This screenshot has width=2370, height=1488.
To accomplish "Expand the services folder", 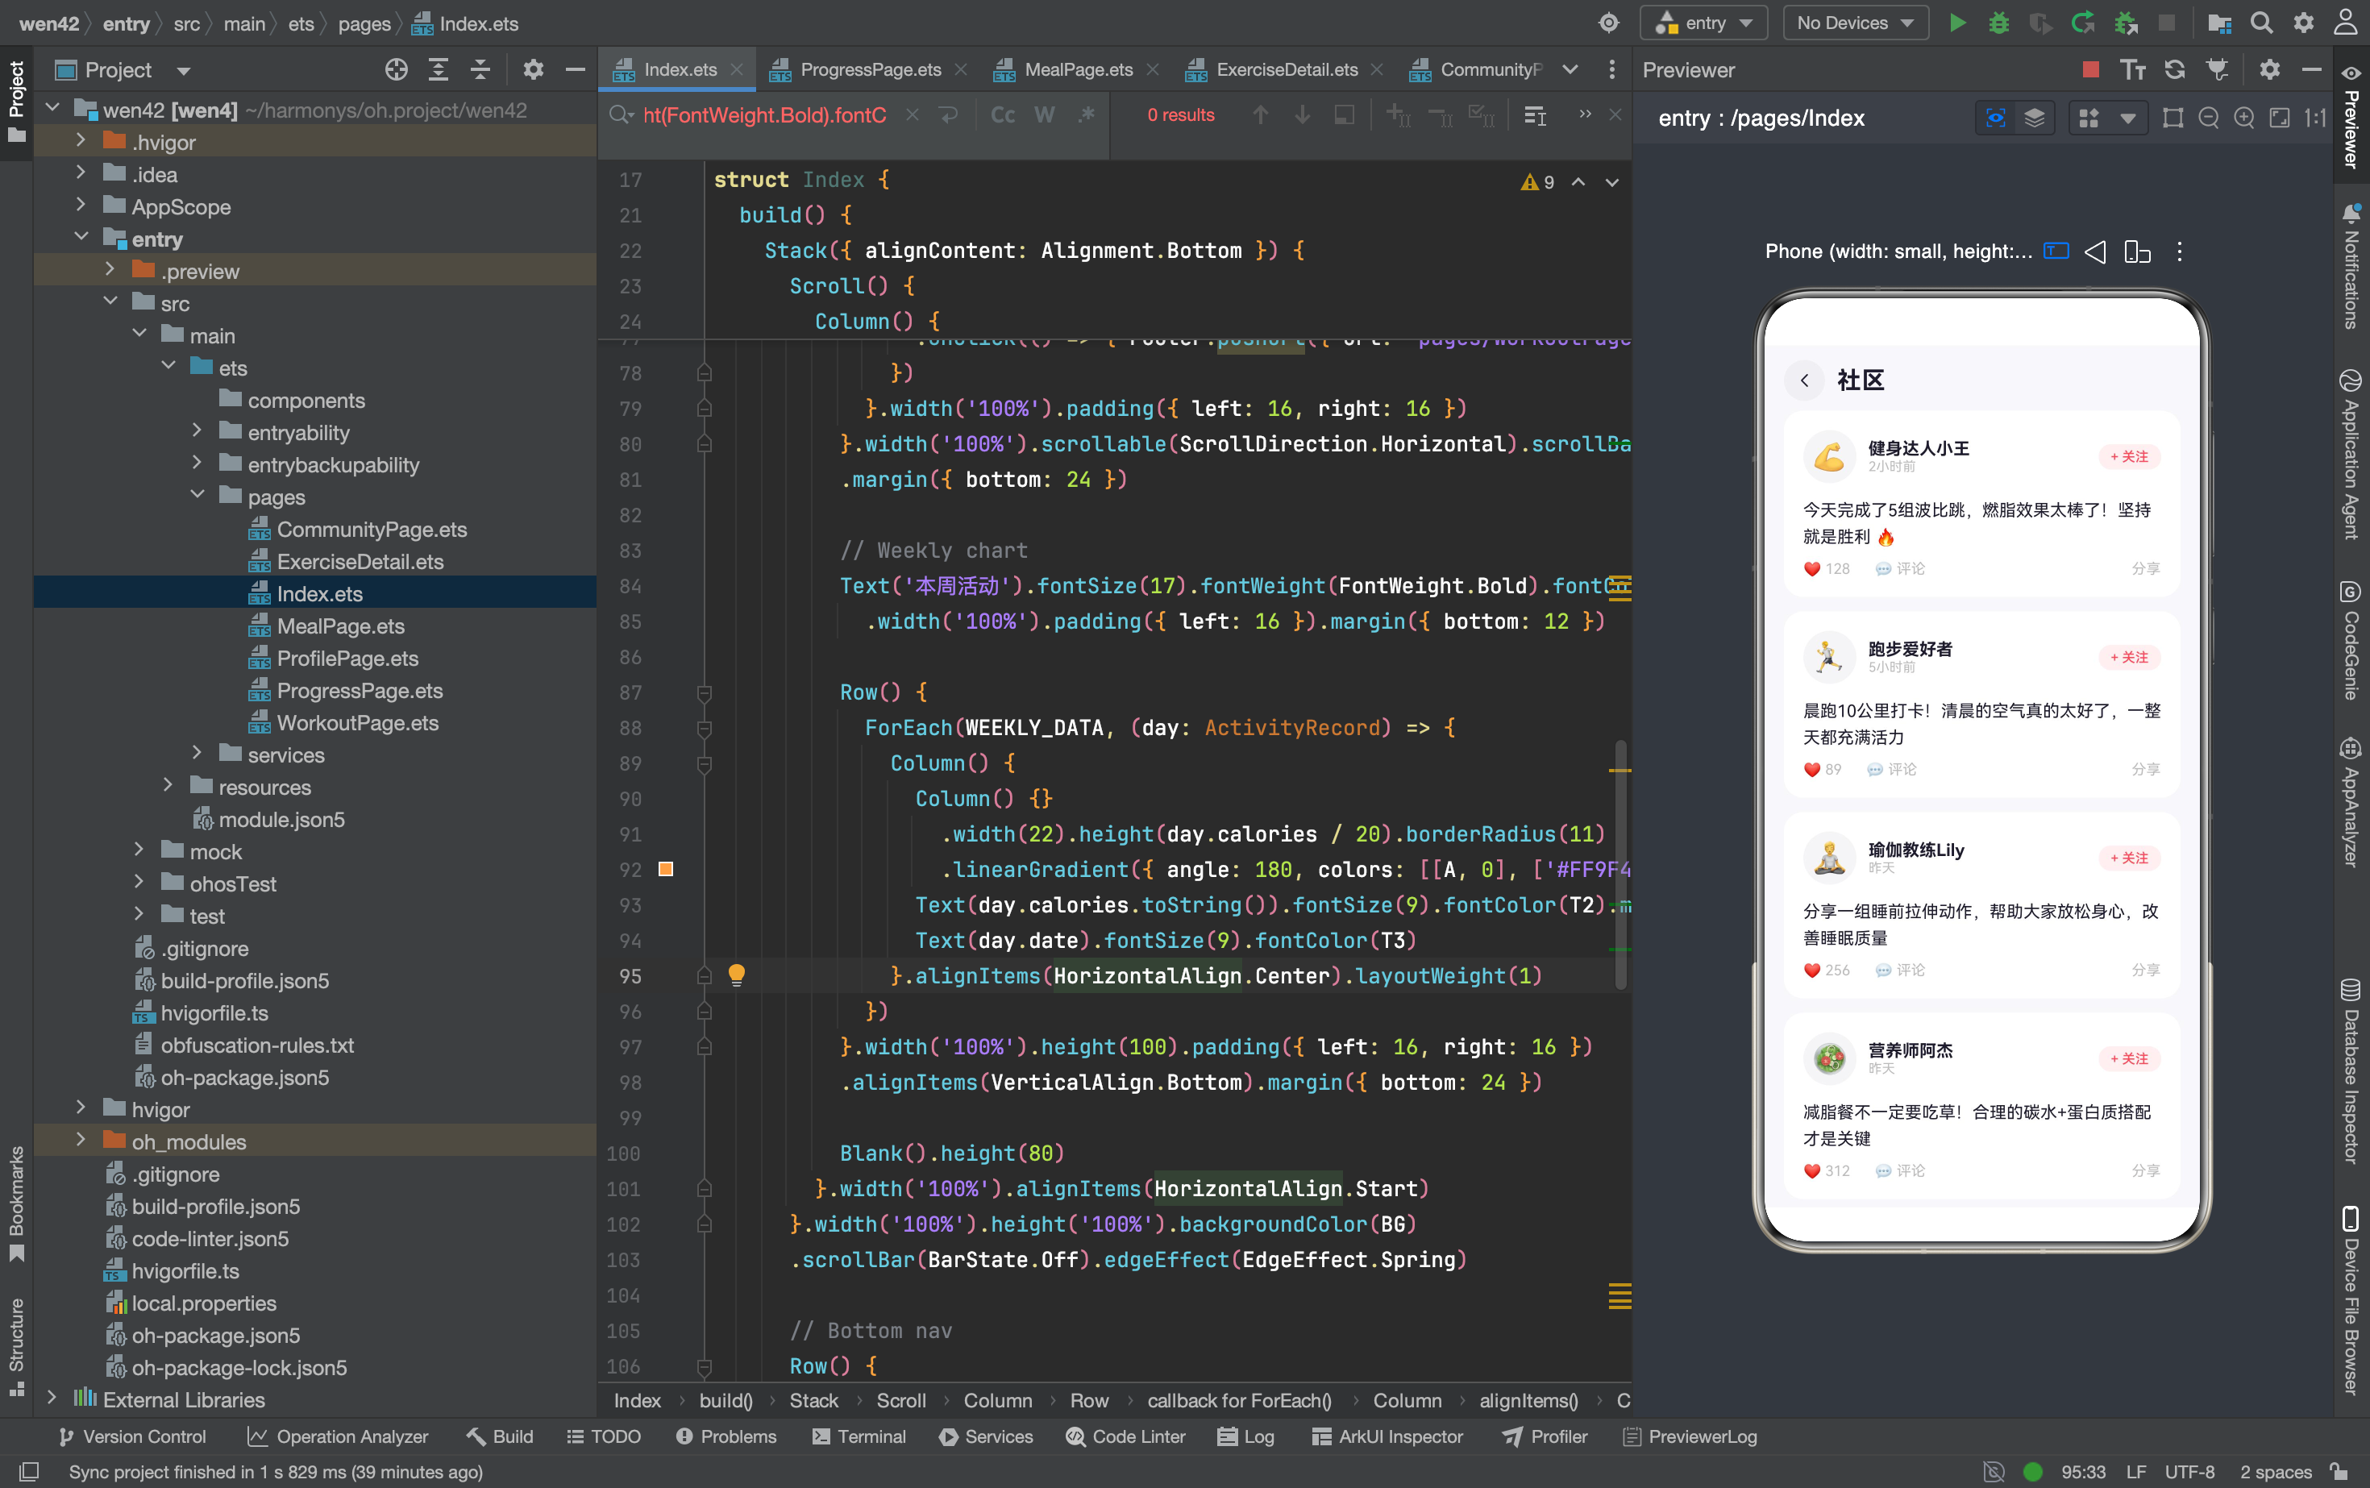I will [197, 753].
